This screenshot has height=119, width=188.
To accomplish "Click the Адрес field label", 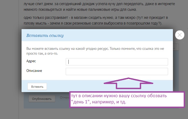I will pos(31,61).
